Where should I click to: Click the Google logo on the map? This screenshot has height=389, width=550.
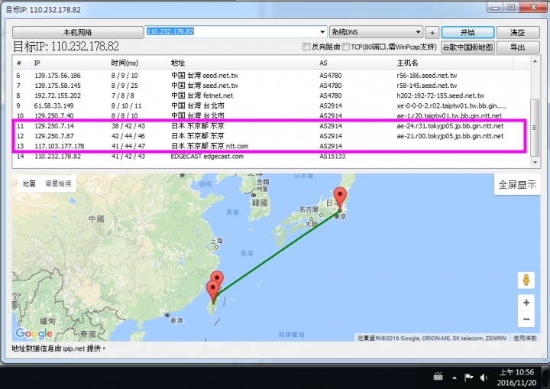tap(34, 333)
